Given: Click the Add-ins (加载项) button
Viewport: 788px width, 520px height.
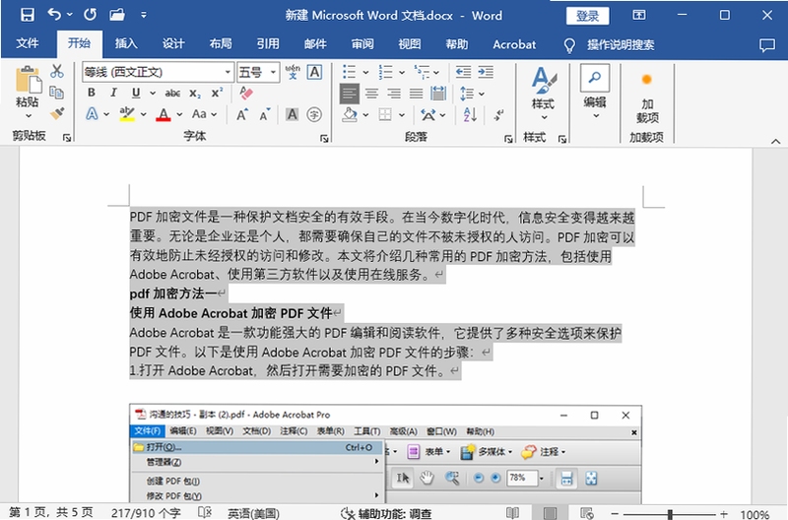Looking at the screenshot, I should [x=647, y=98].
